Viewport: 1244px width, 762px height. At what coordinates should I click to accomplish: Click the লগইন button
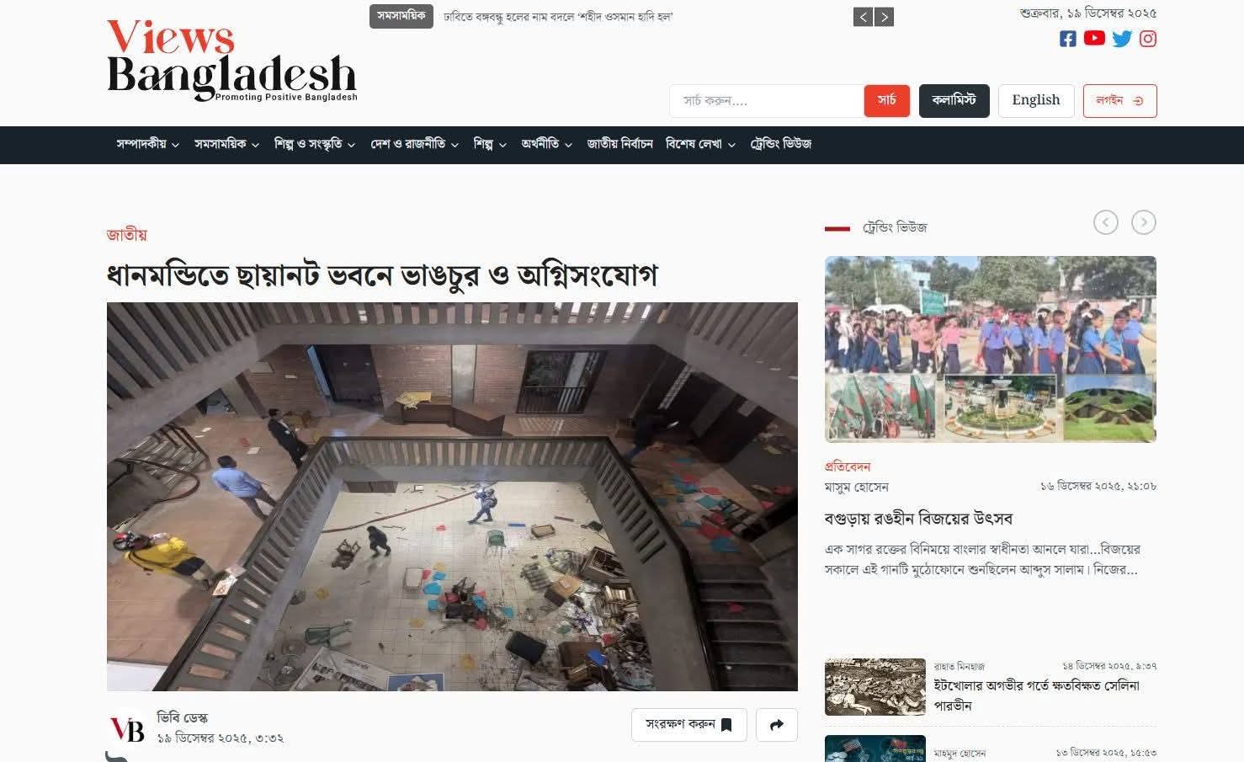1119,100
